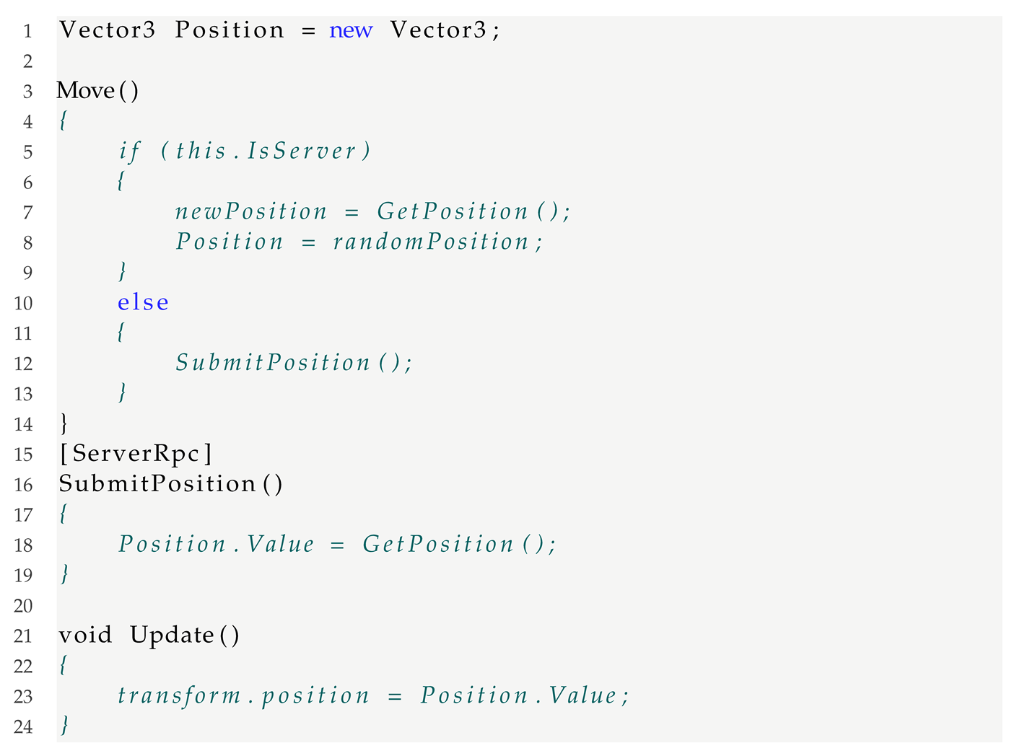The height and width of the screenshot is (756, 1017).
Task: Click line number 1 in the gutter
Action: (x=27, y=31)
